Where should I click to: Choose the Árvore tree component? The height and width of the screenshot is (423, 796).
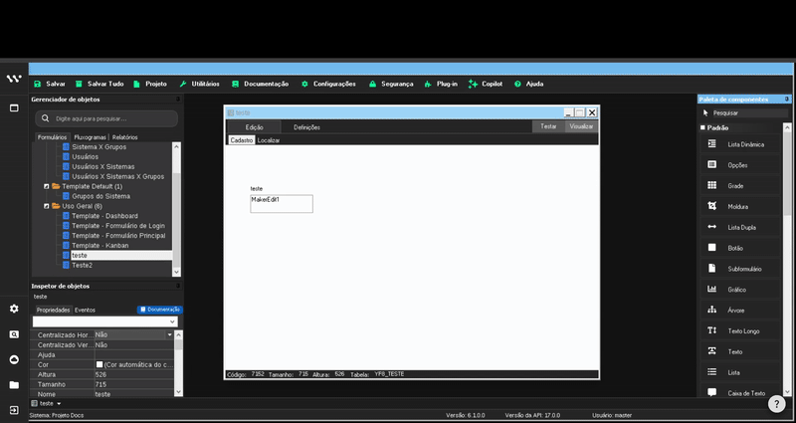tap(736, 311)
